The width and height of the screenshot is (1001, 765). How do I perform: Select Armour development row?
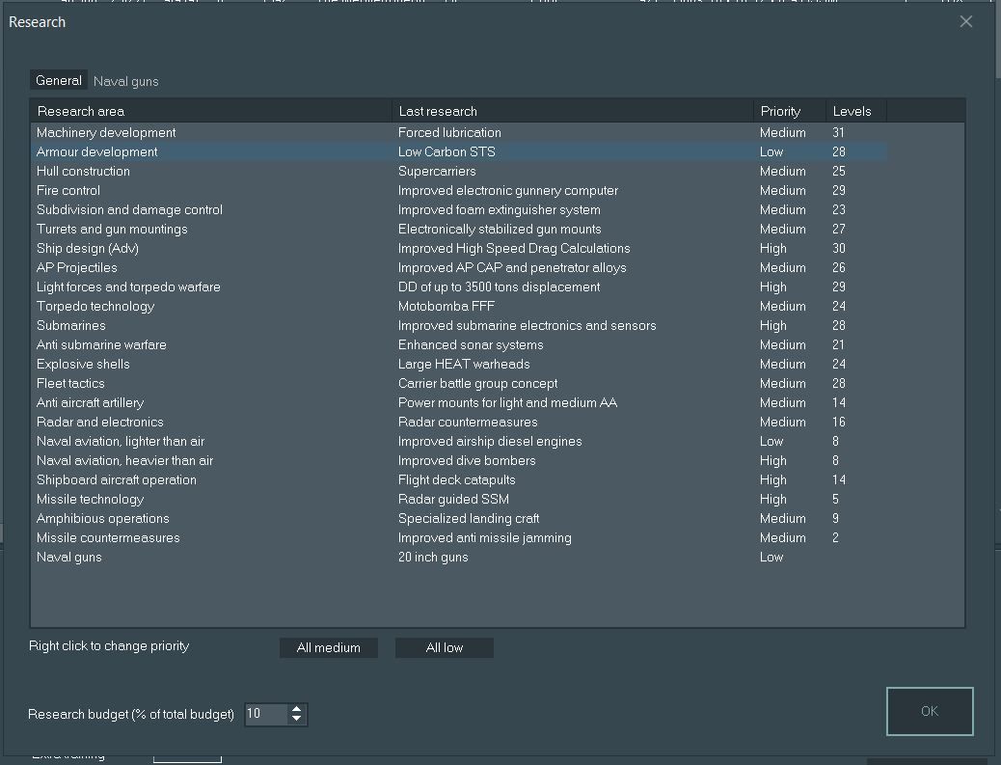tap(459, 152)
